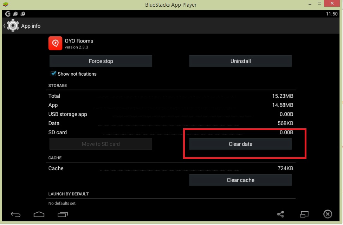Click the Cache 724KB value
The height and width of the screenshot is (225, 343).
point(285,168)
